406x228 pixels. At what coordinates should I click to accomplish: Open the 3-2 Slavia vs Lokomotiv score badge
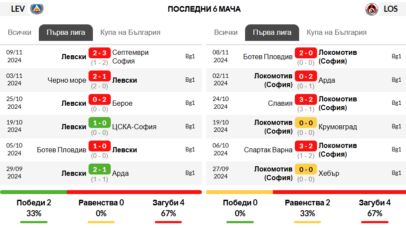(306, 99)
